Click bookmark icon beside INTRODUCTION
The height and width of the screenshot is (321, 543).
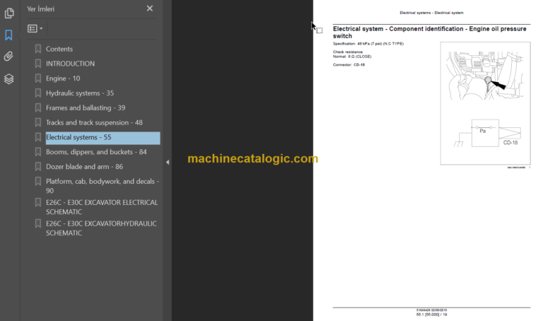click(38, 64)
